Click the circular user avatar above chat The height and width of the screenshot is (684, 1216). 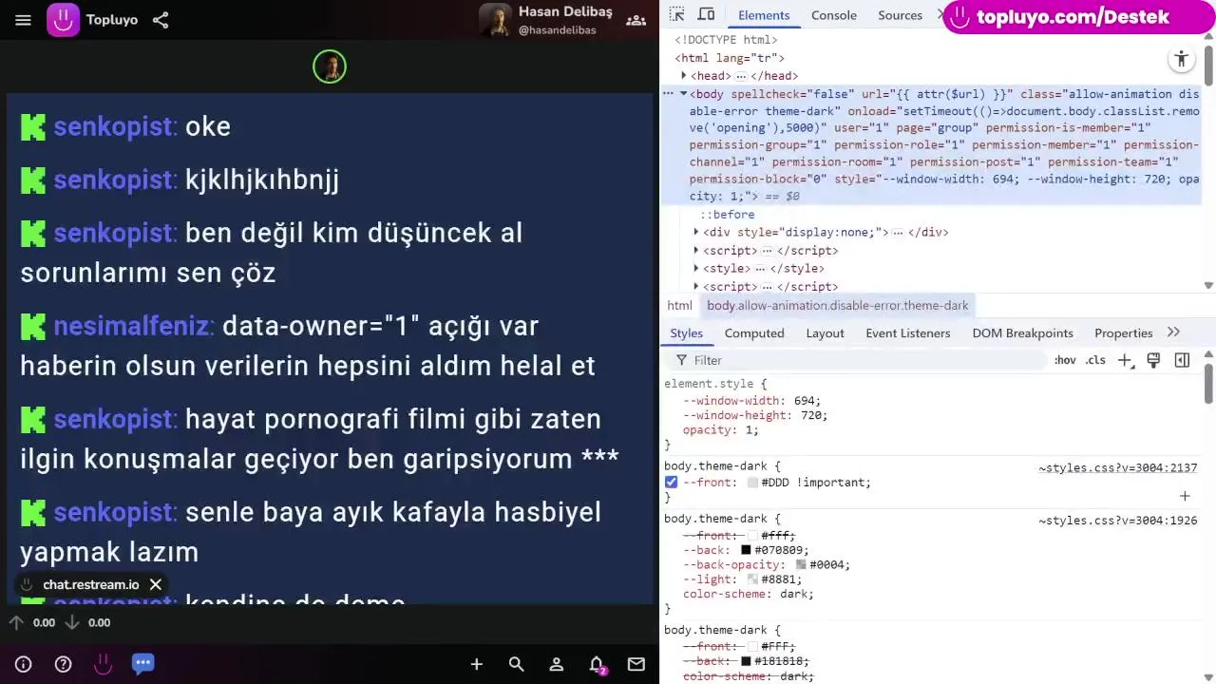coord(330,66)
